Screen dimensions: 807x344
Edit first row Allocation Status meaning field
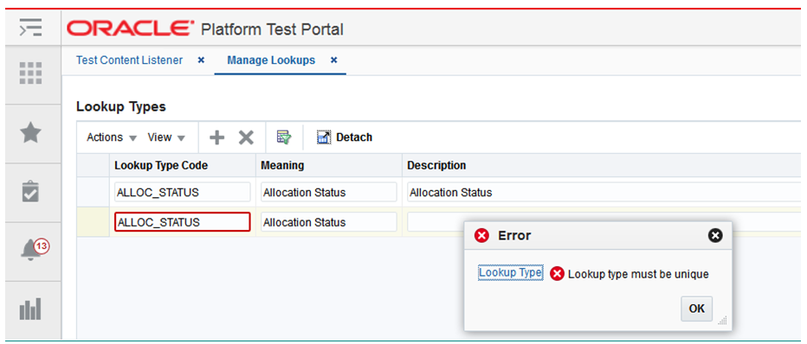328,193
